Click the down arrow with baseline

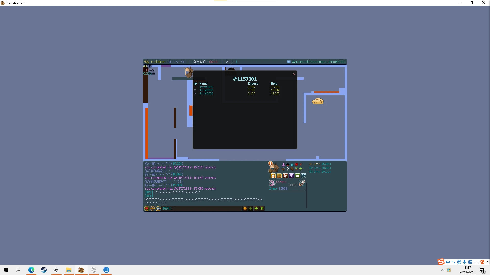pyautogui.click(x=251, y=208)
